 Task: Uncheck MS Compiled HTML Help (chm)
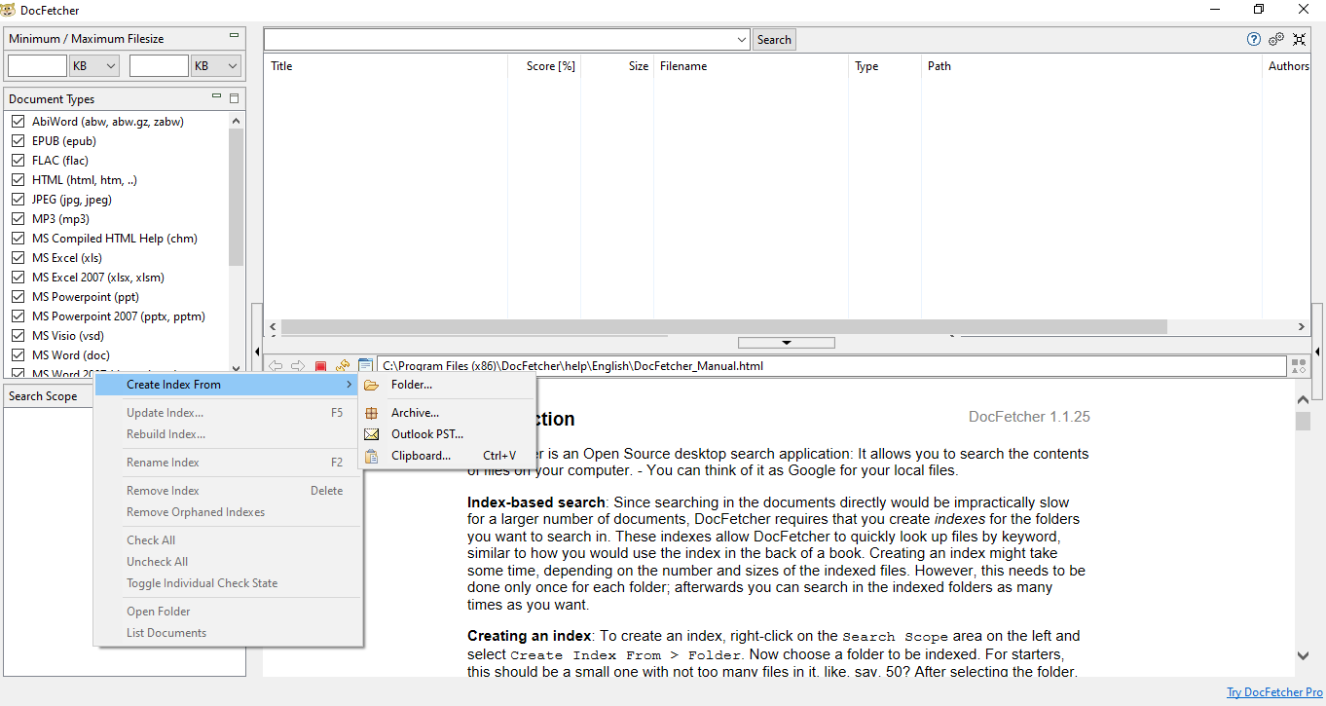click(18, 239)
